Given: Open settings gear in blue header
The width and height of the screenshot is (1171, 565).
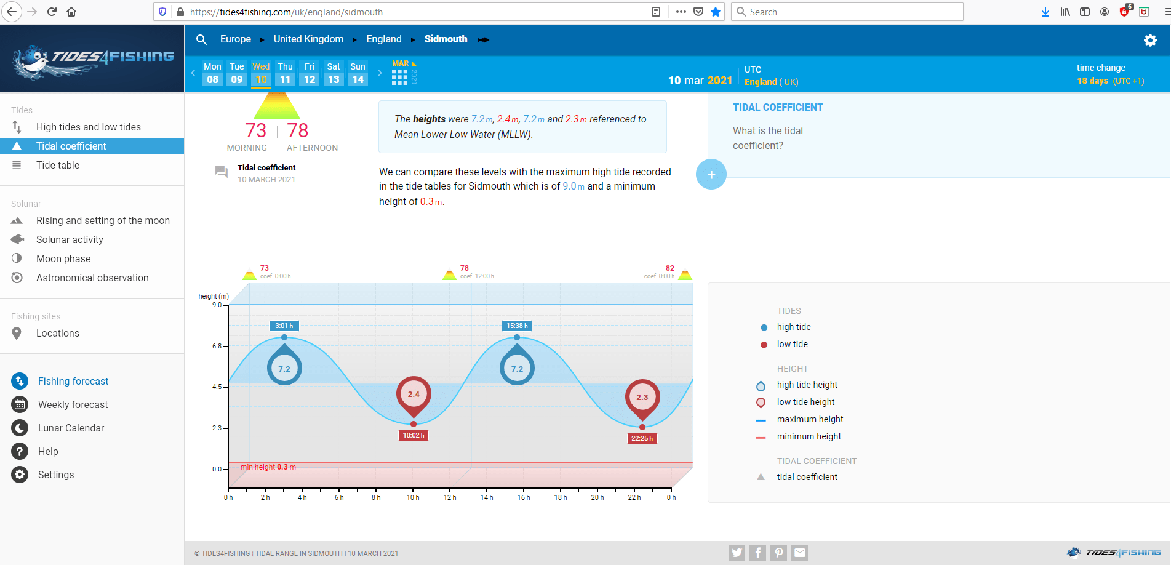Looking at the screenshot, I should pos(1149,41).
